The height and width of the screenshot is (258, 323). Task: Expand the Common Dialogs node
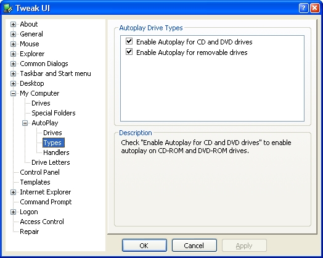click(x=13, y=64)
